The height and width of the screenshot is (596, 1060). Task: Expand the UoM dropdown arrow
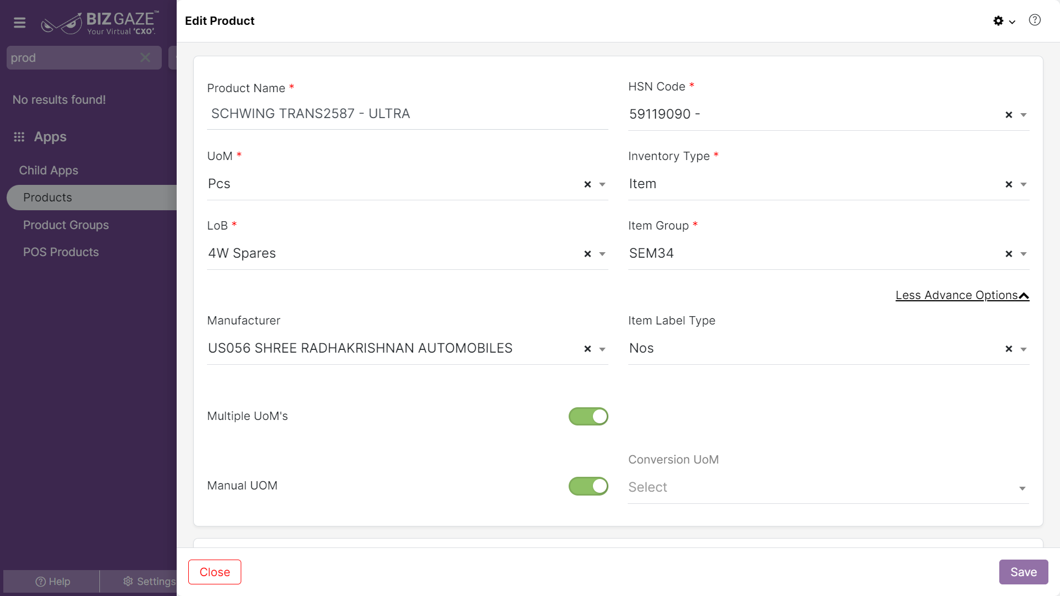pos(602,184)
